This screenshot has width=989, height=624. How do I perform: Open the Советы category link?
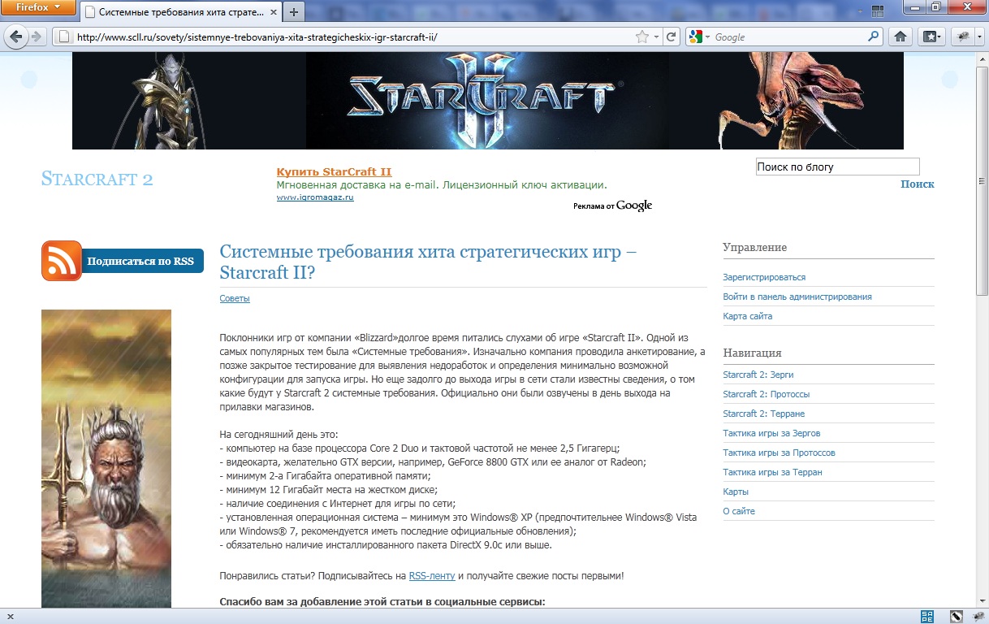(x=235, y=298)
